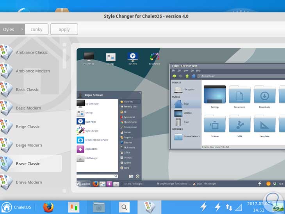Click the second power lightning tray icon

[x=217, y=207]
